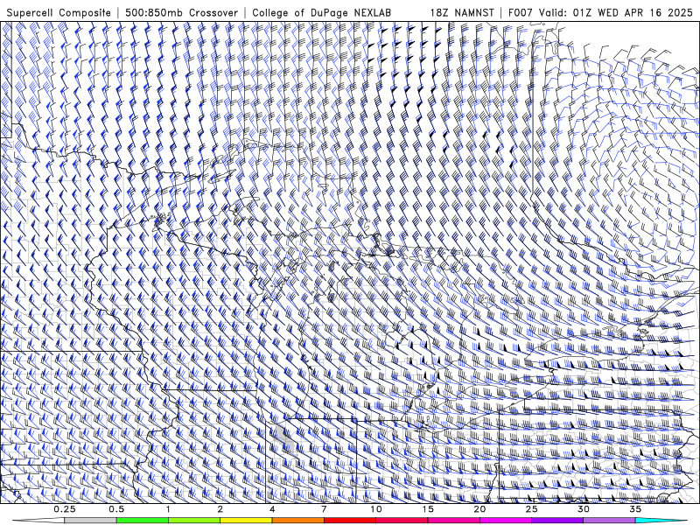Click the "0.5" legend value

(x=116, y=509)
